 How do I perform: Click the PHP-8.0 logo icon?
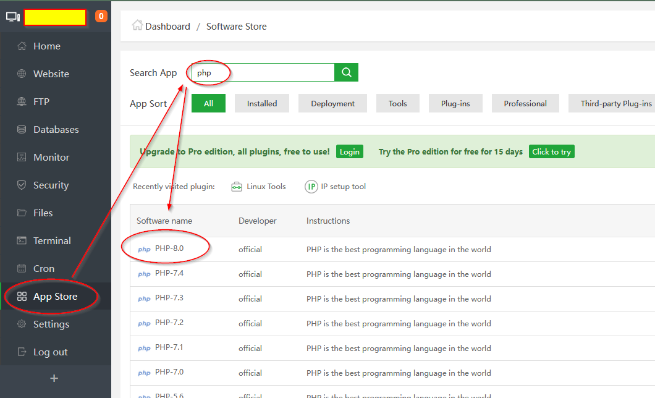pos(144,250)
